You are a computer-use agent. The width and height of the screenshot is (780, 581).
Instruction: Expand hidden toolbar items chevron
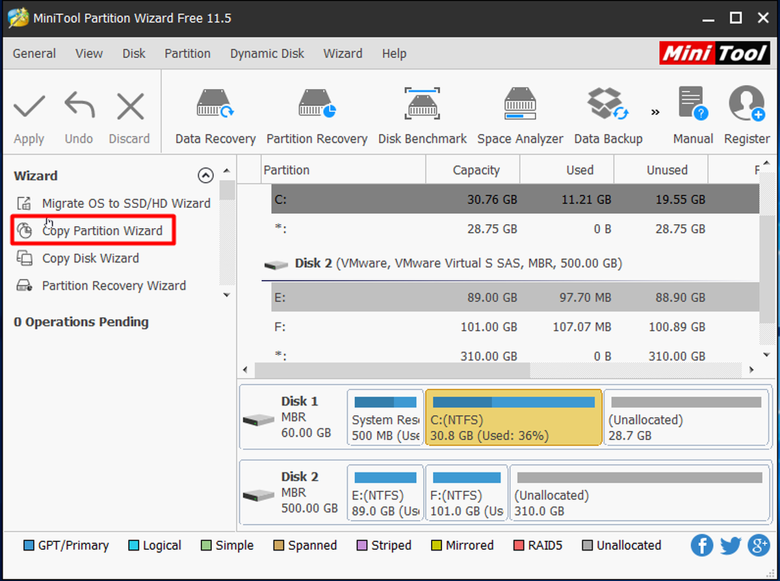coord(655,112)
